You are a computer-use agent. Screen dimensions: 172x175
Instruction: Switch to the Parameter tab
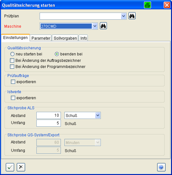point(41,38)
